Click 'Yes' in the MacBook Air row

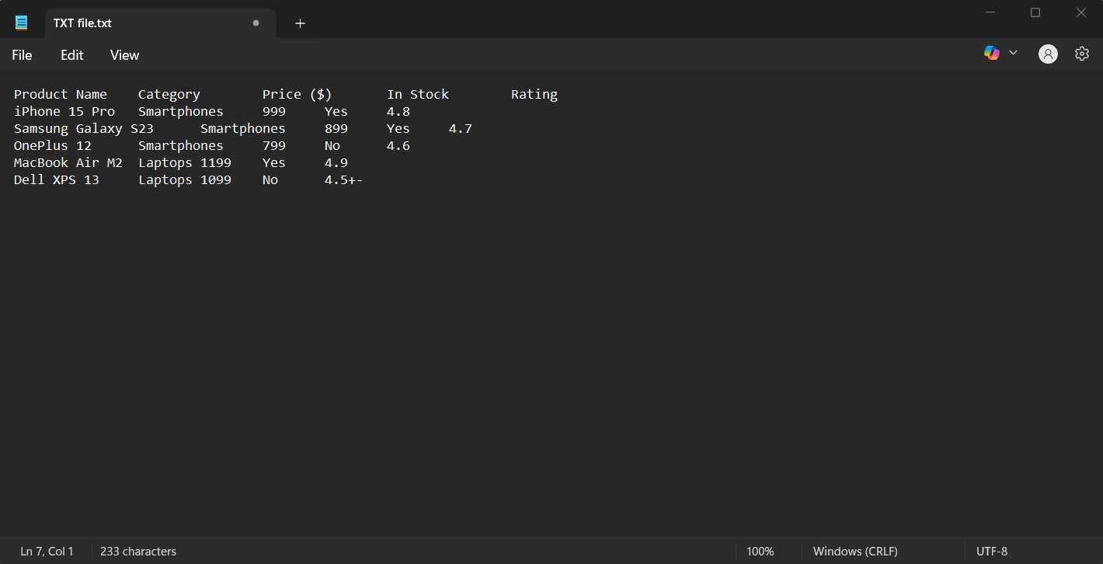tap(274, 162)
